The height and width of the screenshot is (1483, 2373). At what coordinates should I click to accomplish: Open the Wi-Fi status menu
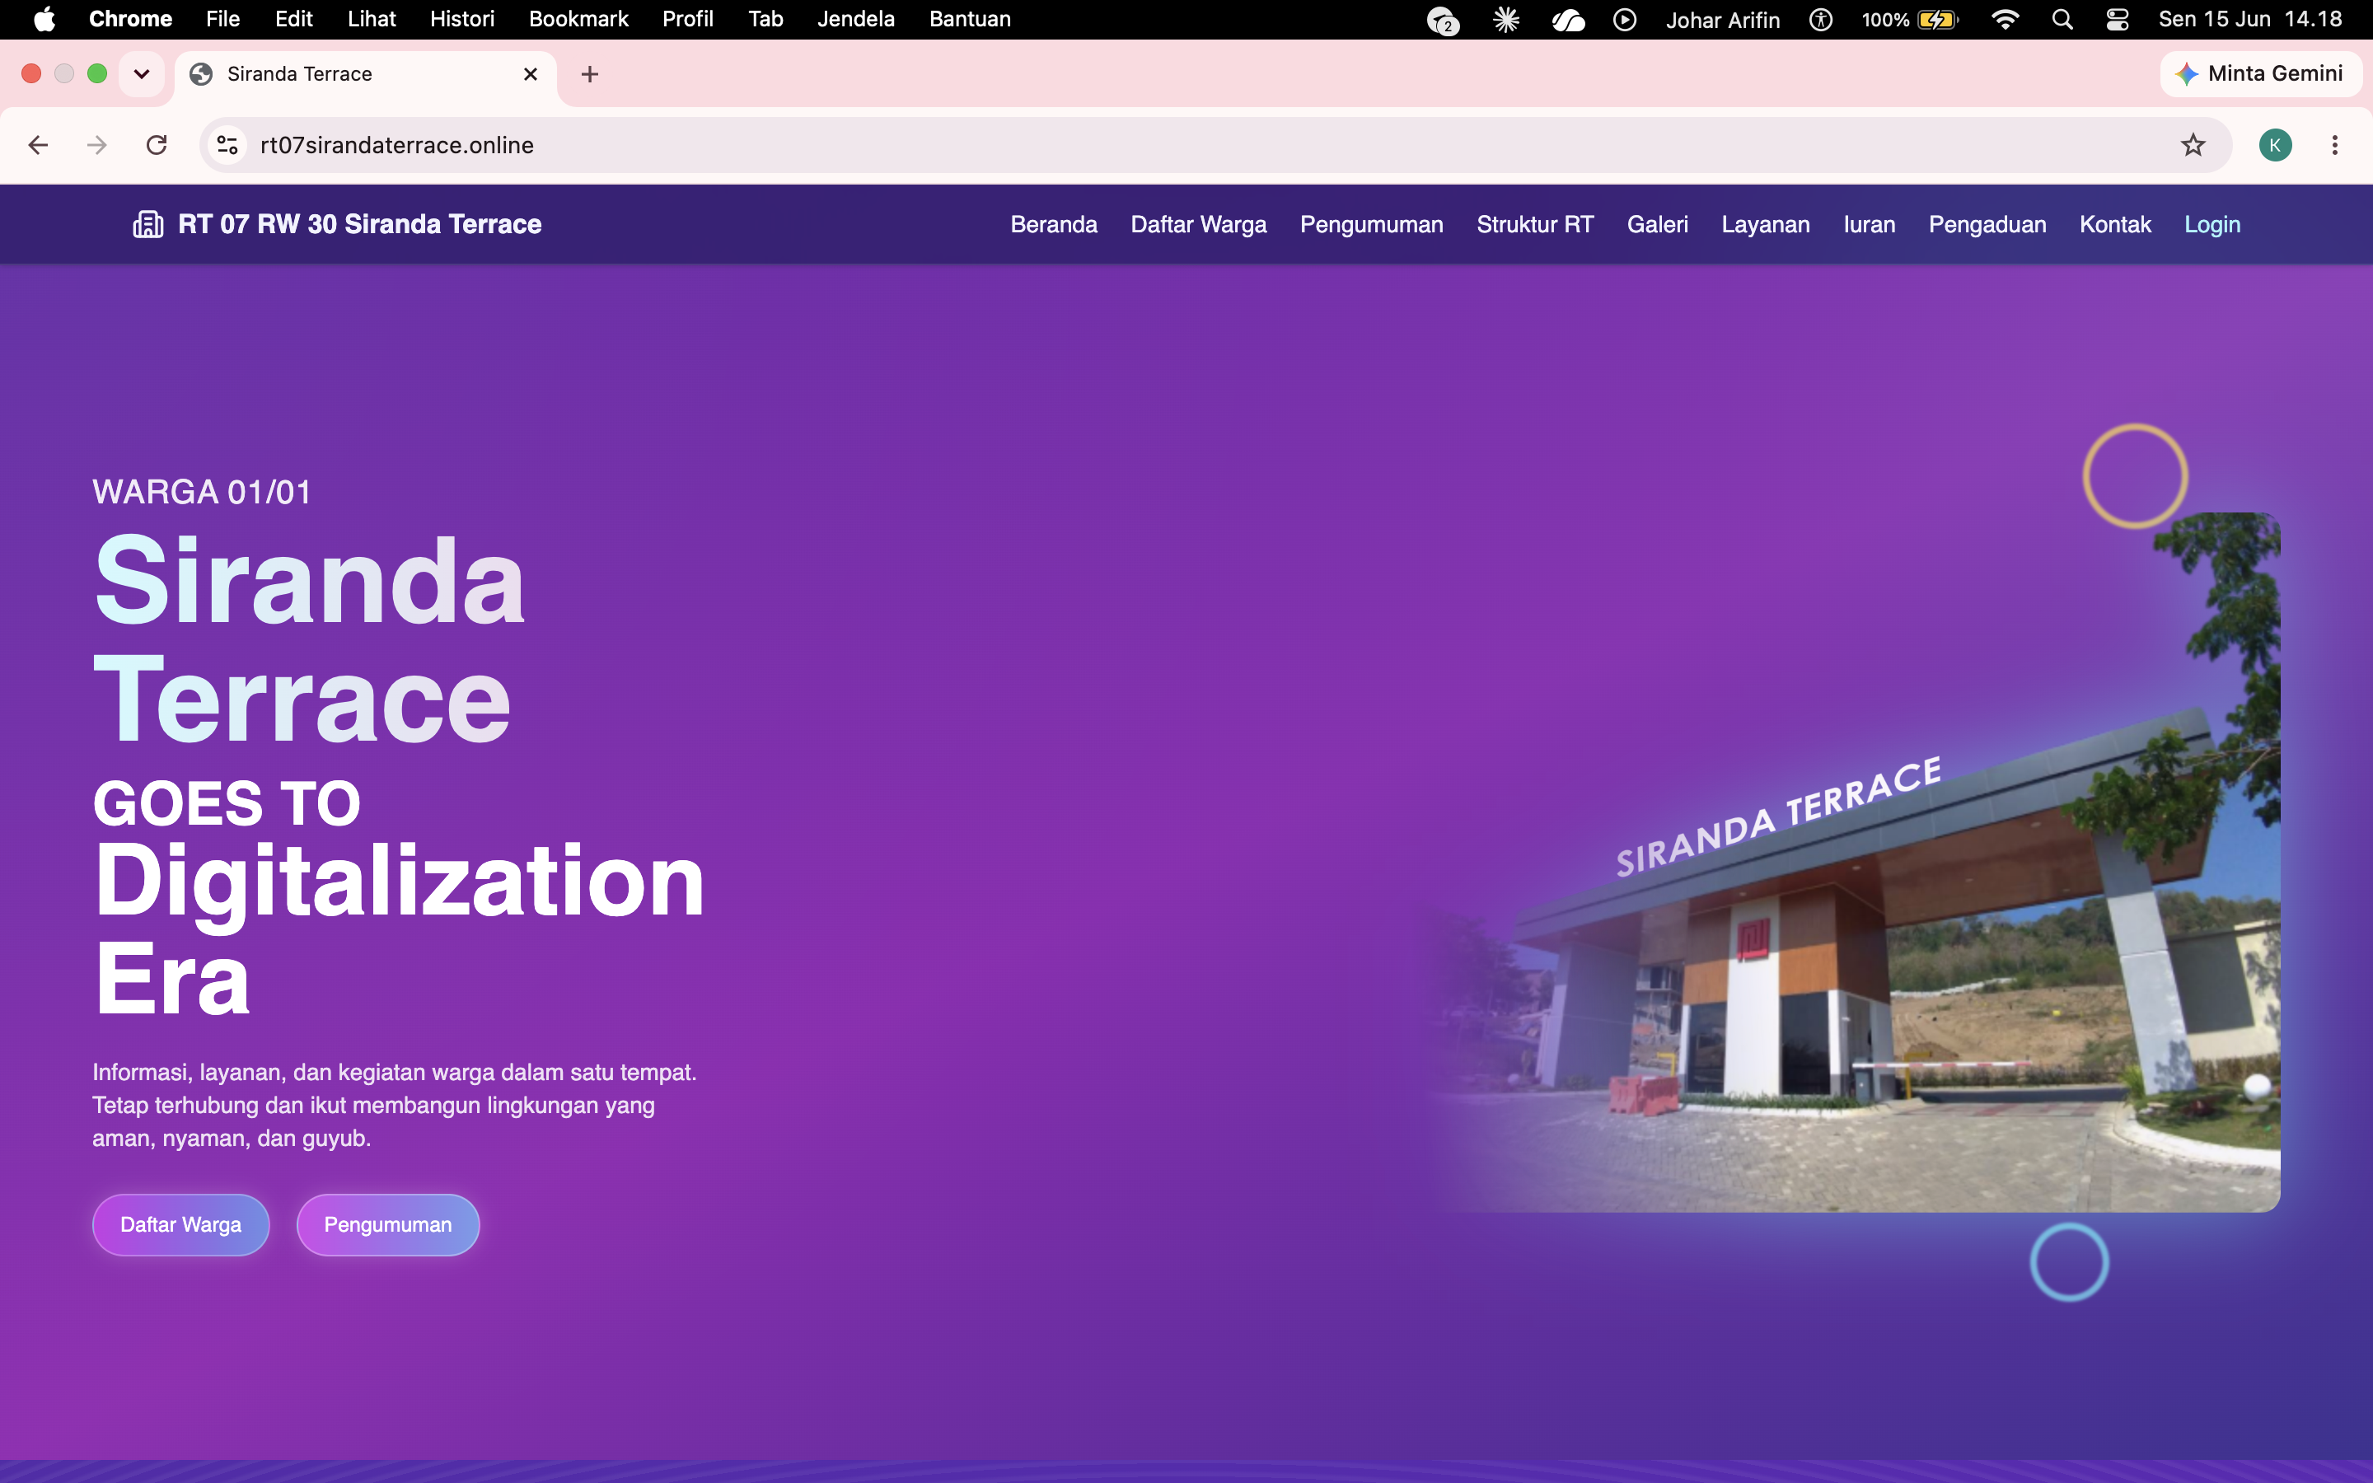click(2006, 20)
